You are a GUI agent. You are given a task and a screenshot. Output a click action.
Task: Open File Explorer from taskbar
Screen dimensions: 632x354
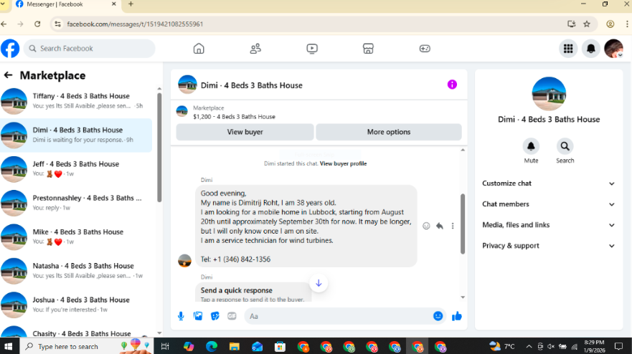234,346
